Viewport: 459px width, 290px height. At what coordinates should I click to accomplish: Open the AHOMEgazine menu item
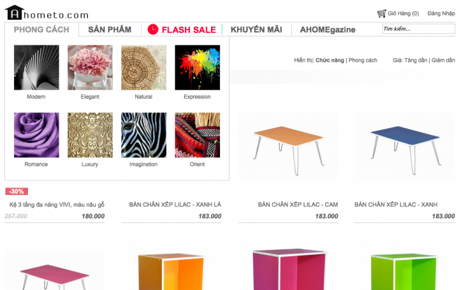[x=328, y=29]
